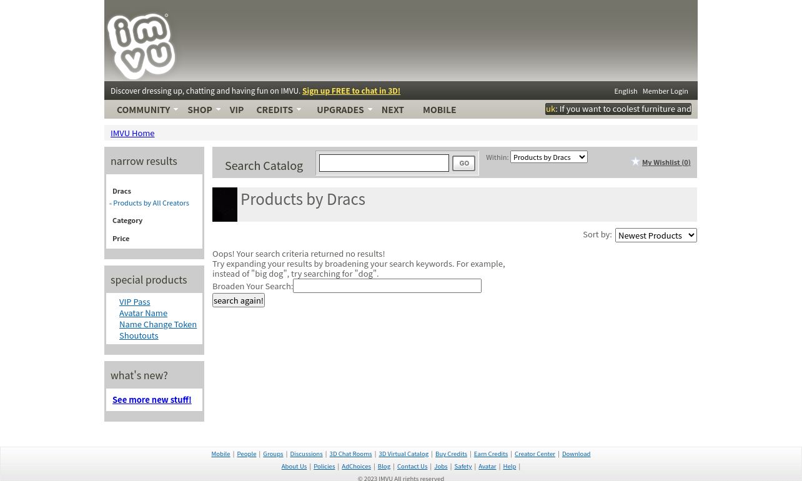Image resolution: width=802 pixels, height=481 pixels.
Task: Open the Sort by Newest Products dropdown
Action: (656, 235)
